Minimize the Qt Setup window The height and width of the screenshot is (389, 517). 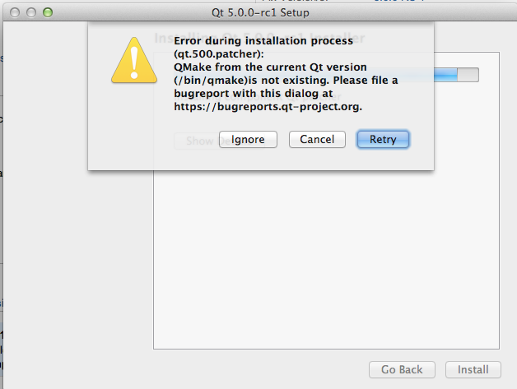[x=32, y=12]
